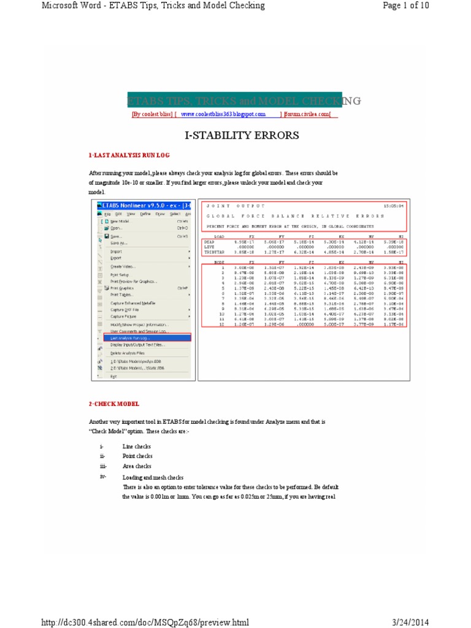Click the JOINT OUTPUT title in log

(235, 206)
